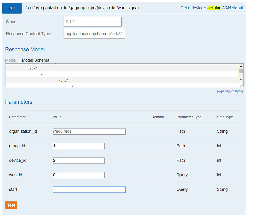The width and height of the screenshot is (260, 215).
Task: Click the String data type in start row
Action: coord(222,189)
